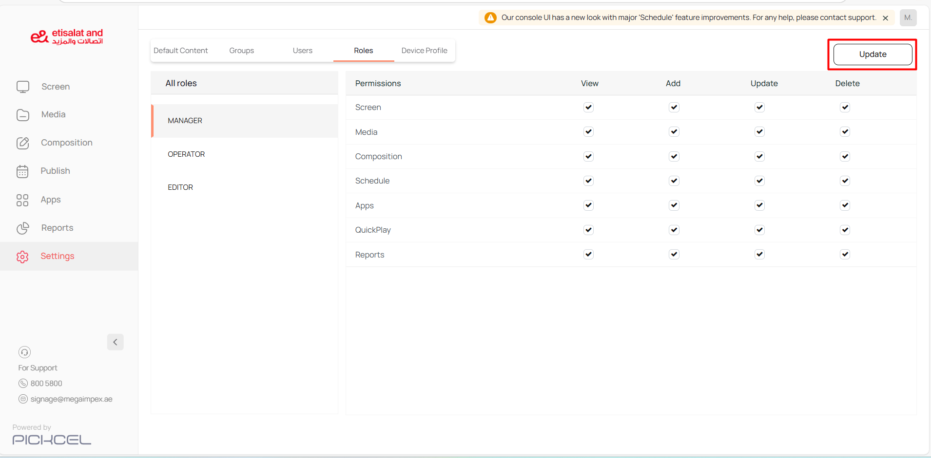Image resolution: width=931 pixels, height=458 pixels.
Task: Toggle Update permission for Schedule
Action: click(x=759, y=181)
